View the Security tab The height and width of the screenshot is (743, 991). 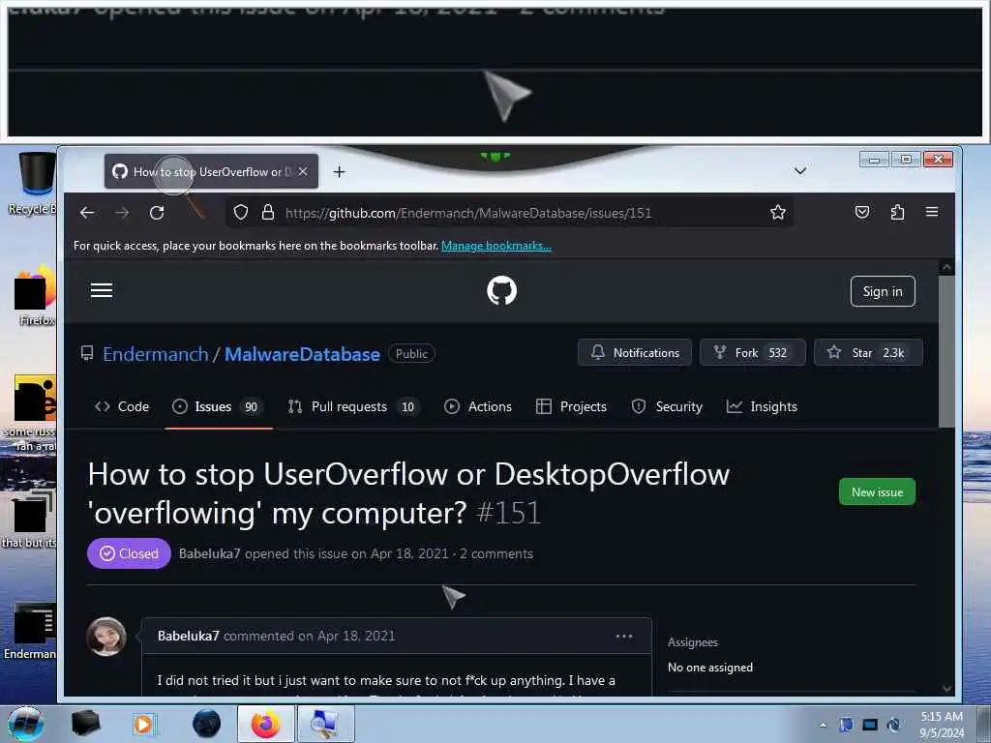click(x=667, y=407)
